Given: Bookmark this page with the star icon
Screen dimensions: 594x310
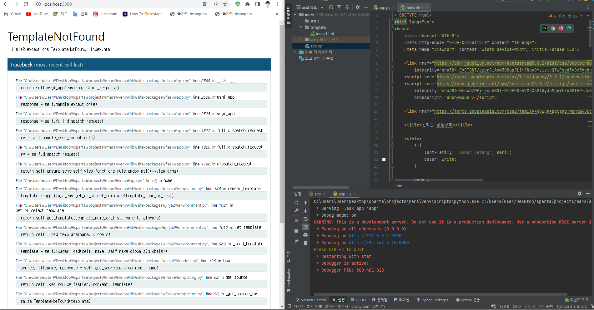Looking at the screenshot, I should tap(225, 4).
